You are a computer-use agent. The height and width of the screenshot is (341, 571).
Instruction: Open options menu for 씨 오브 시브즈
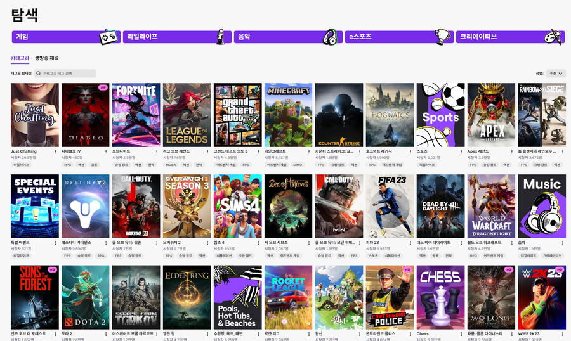(x=309, y=243)
